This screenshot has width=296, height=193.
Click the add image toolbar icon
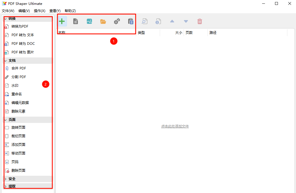click(x=89, y=21)
